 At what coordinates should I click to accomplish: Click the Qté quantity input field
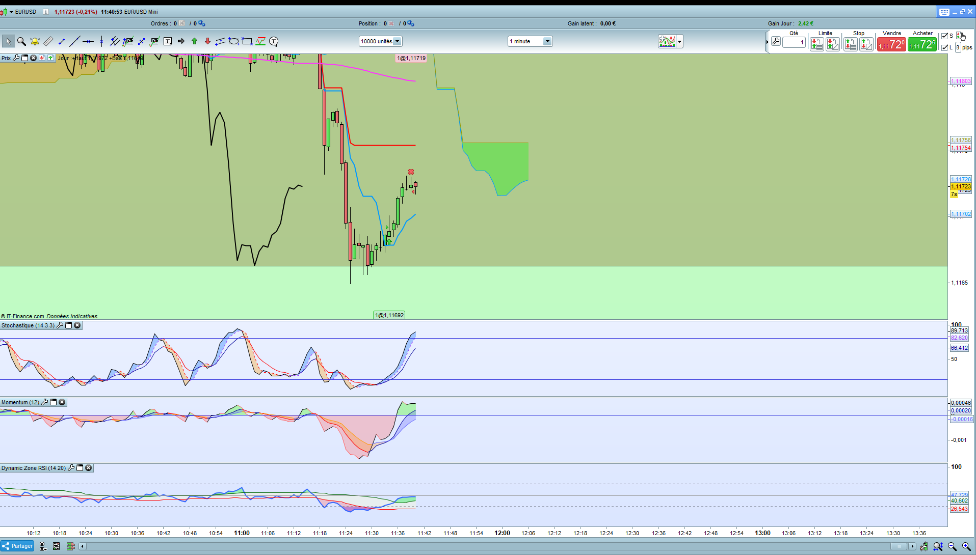point(794,42)
